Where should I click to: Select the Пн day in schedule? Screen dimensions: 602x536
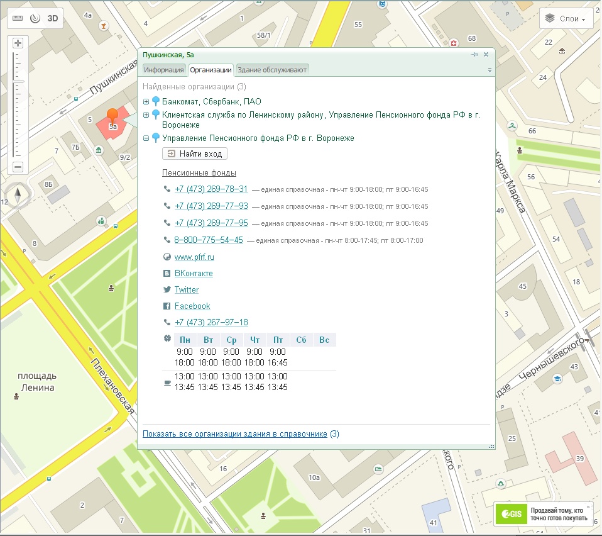tap(185, 340)
